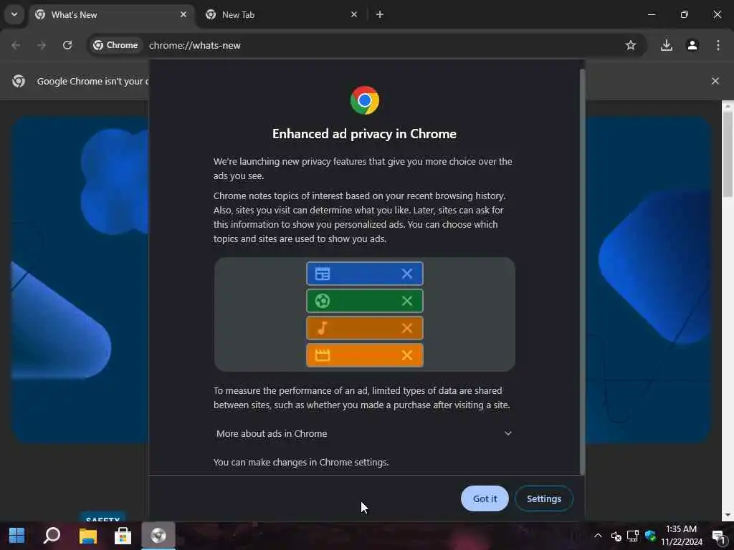
Task: Show hidden system tray icons
Action: (x=598, y=536)
